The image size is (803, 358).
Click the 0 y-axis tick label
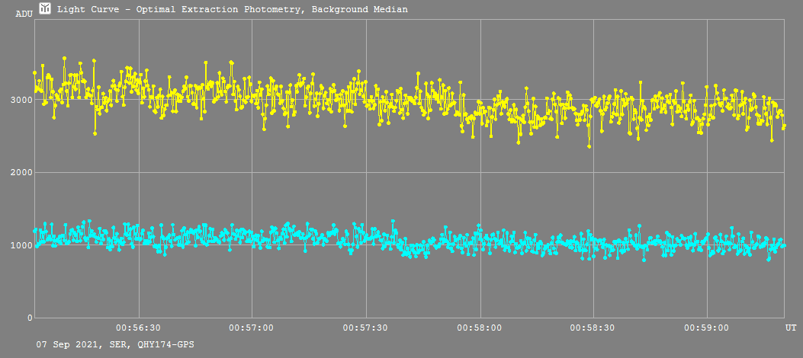28,318
